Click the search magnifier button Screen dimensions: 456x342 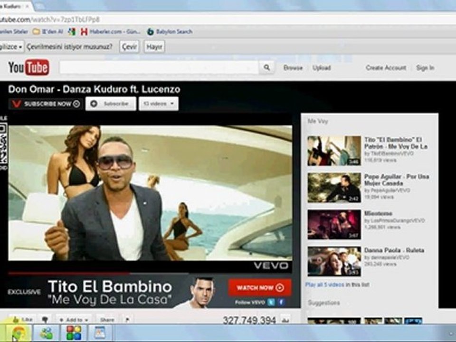(x=266, y=68)
